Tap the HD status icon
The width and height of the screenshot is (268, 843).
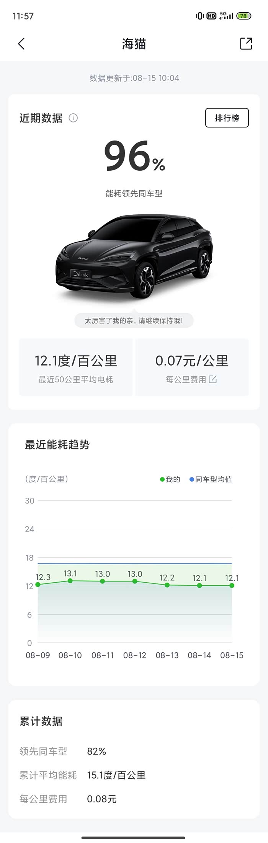point(211,16)
